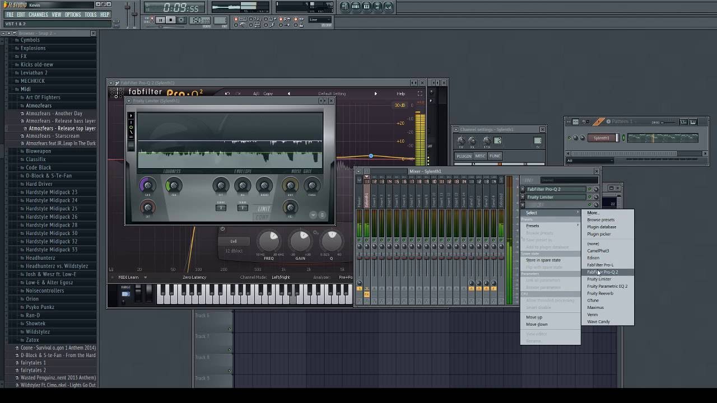
Task: Toggle the Pro-Q 2 full screen icon
Action: click(420, 93)
